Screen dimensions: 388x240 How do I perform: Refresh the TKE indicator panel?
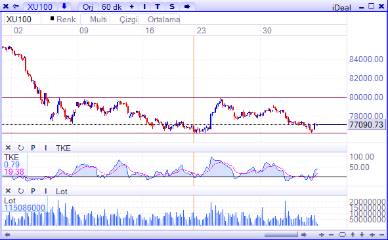pos(21,148)
